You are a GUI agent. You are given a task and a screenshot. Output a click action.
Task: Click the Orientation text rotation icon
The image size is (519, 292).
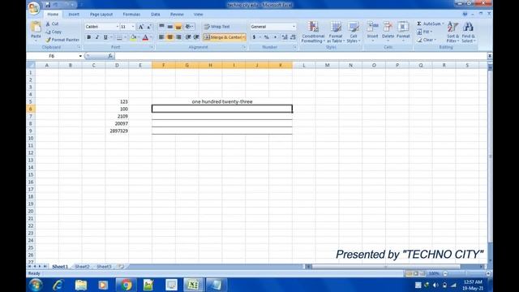[x=188, y=27]
